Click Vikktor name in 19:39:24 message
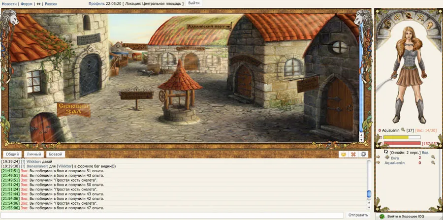Screen dimensions: 443x220 33,162
